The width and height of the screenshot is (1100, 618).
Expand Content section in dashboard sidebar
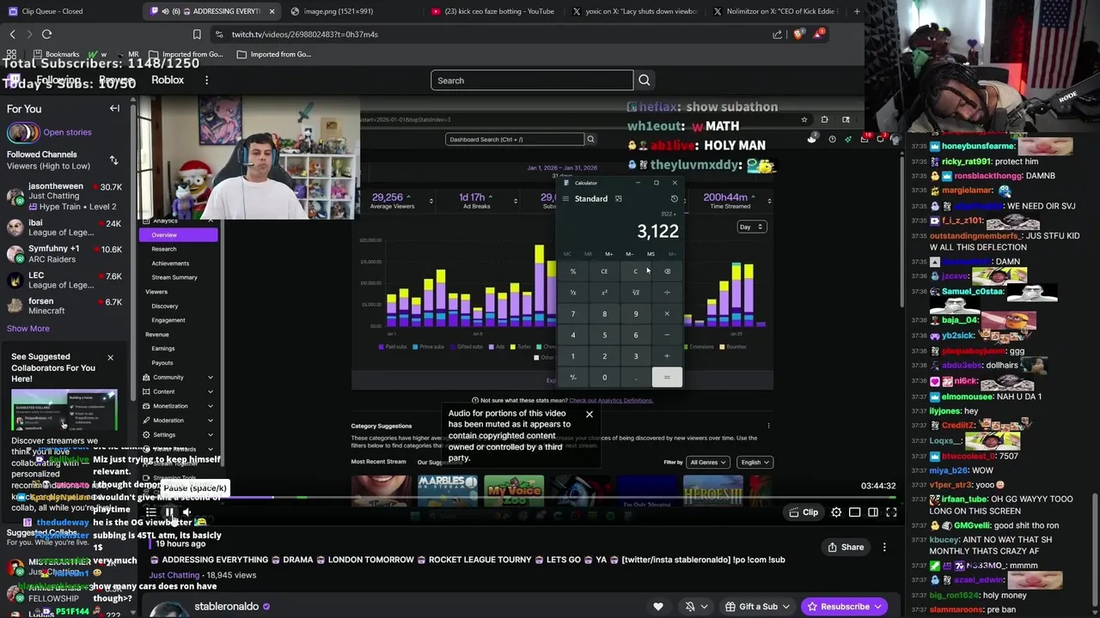178,391
